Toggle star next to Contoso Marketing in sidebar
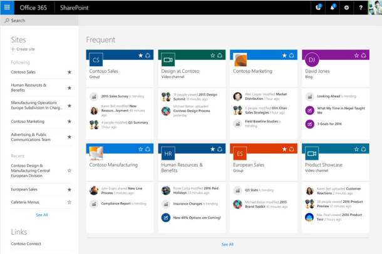This screenshot has width=382, height=254. coord(70,122)
